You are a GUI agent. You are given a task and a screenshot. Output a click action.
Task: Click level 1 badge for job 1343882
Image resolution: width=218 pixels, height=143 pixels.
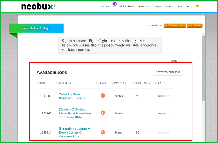coord(103,96)
